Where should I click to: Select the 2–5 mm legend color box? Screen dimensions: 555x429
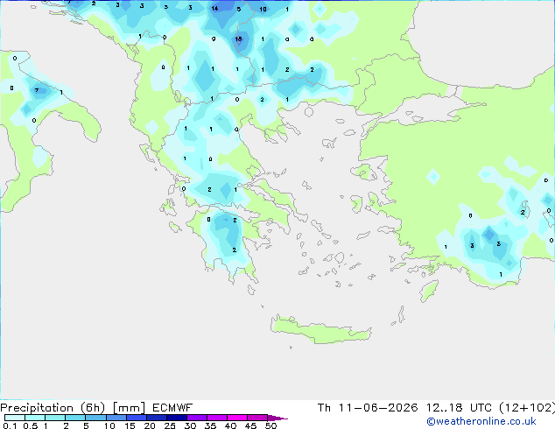75,418
